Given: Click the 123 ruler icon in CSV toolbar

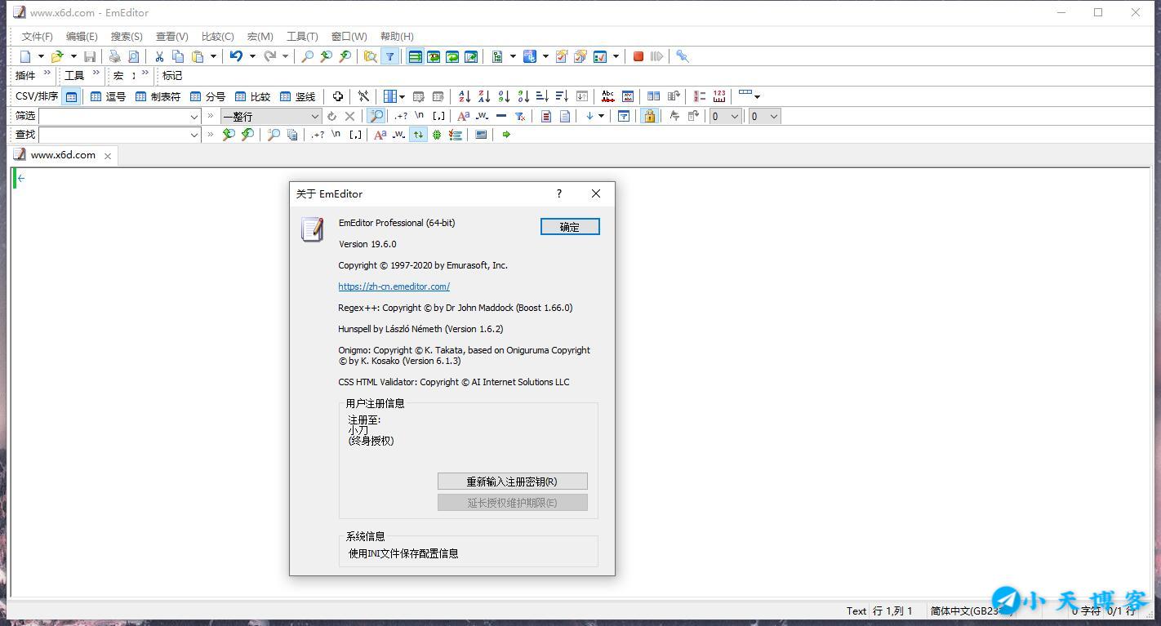Looking at the screenshot, I should point(719,96).
